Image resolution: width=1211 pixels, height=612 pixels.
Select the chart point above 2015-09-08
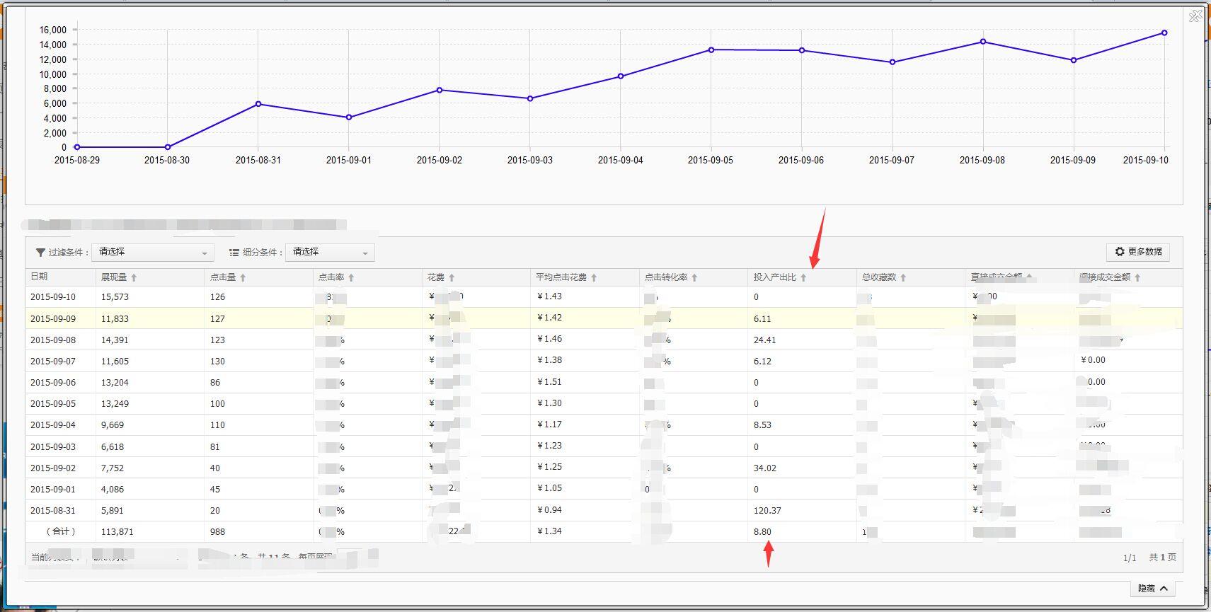(983, 42)
